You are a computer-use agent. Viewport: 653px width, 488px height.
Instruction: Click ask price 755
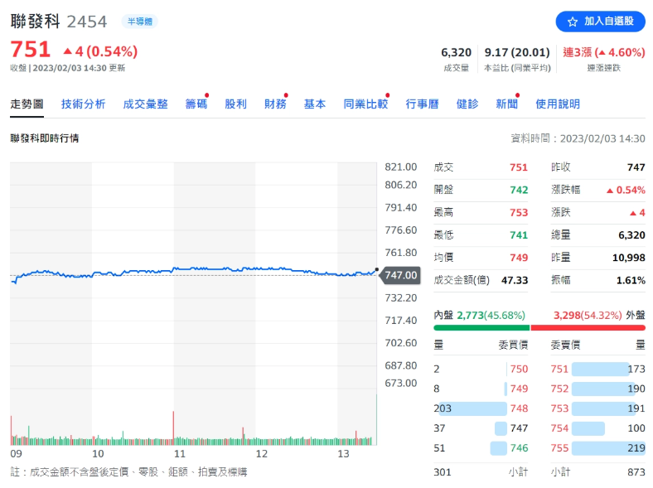[x=559, y=448]
